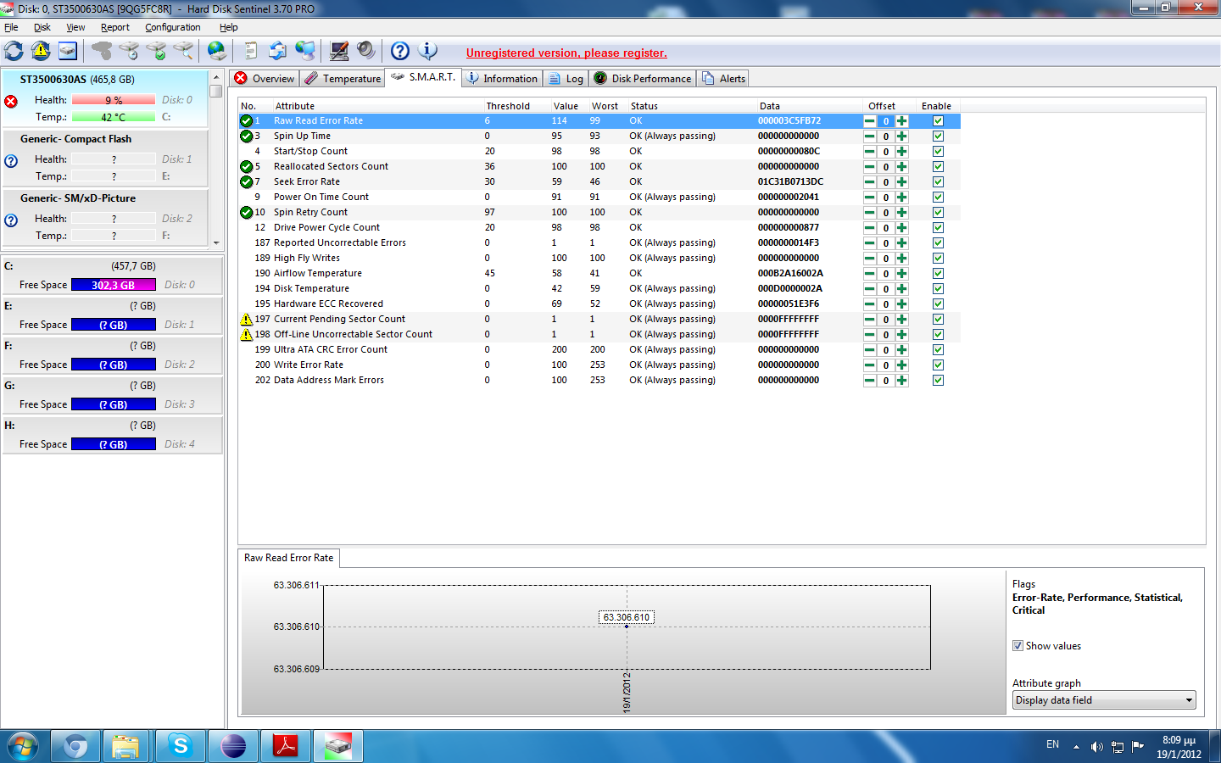
Task: Decrease offset for Raw Read Error Rate
Action: (x=870, y=121)
